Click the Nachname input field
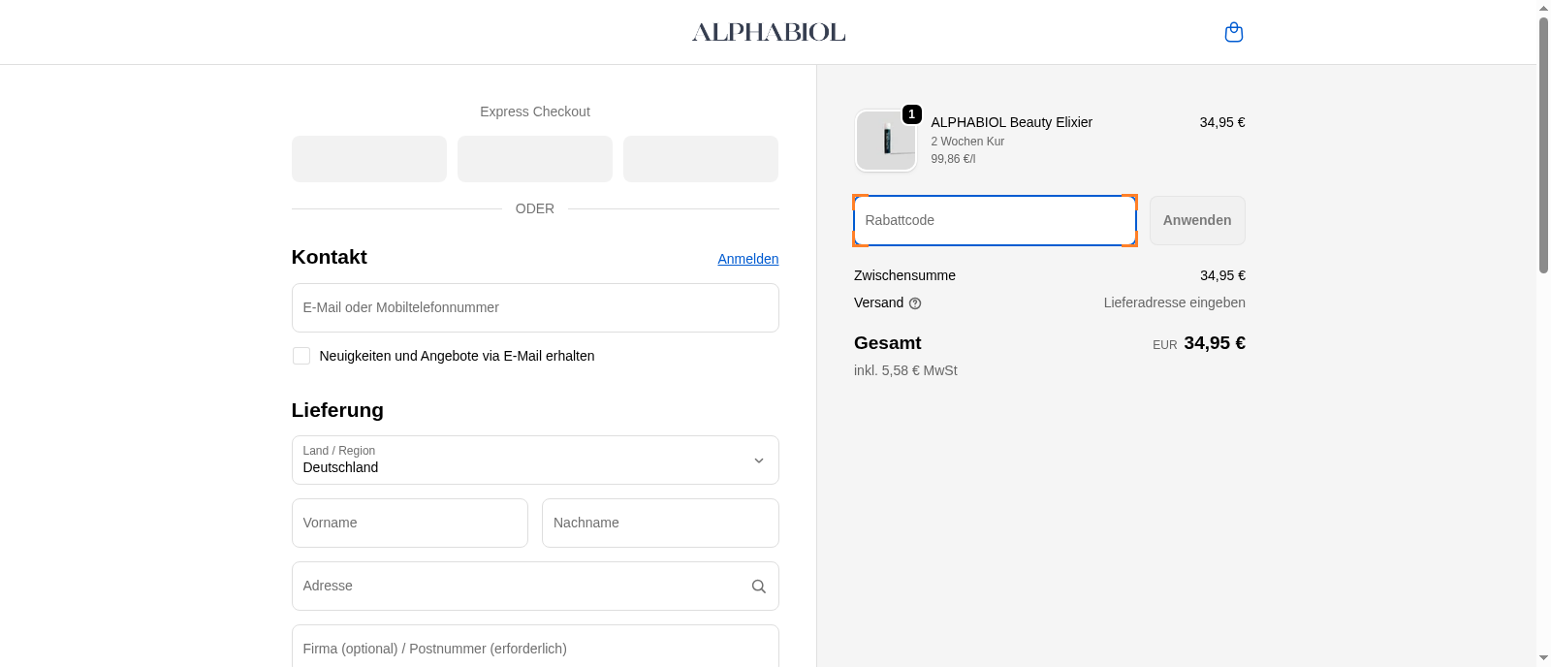The width and height of the screenshot is (1551, 667). (x=660, y=523)
